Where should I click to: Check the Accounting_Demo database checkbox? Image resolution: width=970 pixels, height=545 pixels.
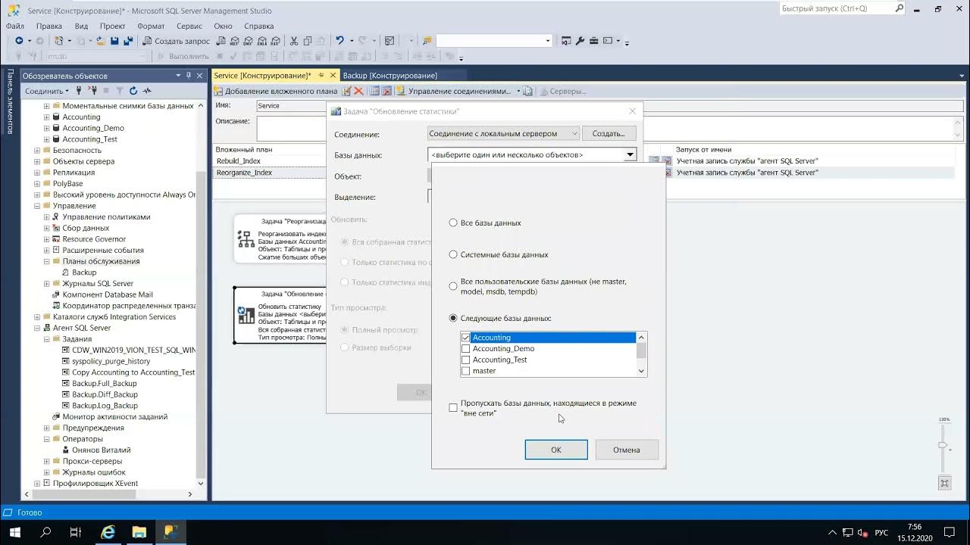pos(465,349)
